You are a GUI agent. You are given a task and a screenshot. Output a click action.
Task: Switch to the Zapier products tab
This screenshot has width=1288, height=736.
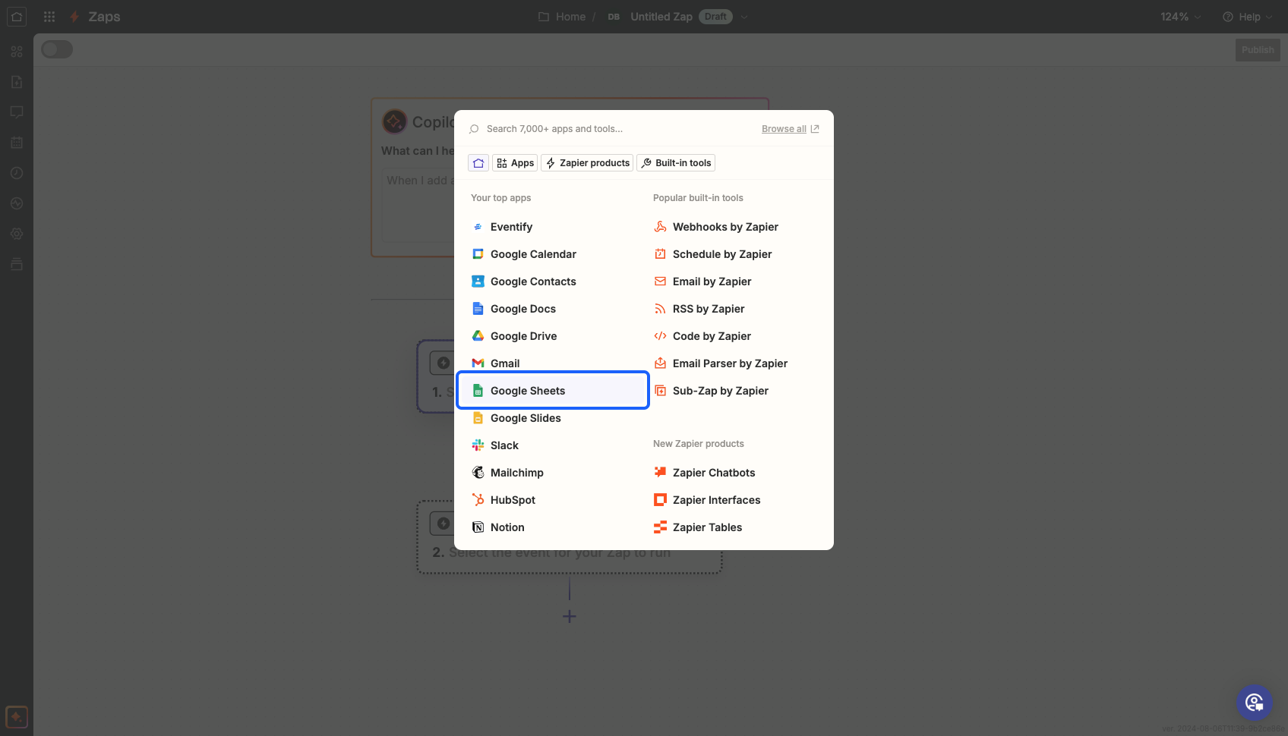point(587,163)
